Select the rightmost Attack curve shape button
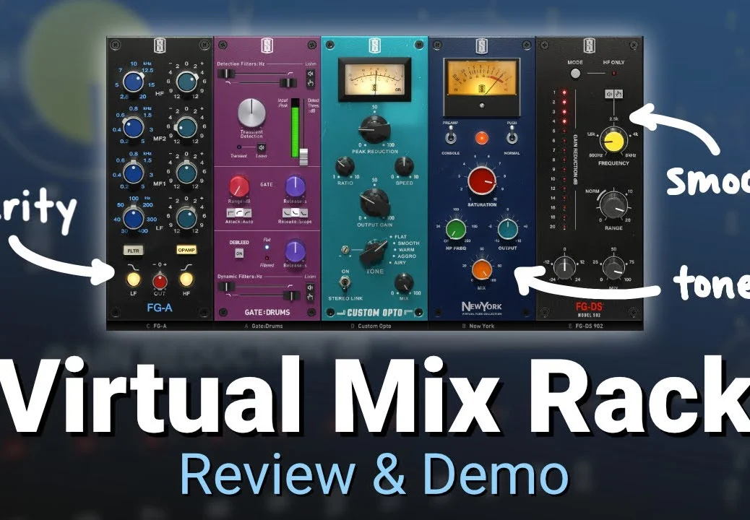The image size is (750, 520). pos(247,212)
